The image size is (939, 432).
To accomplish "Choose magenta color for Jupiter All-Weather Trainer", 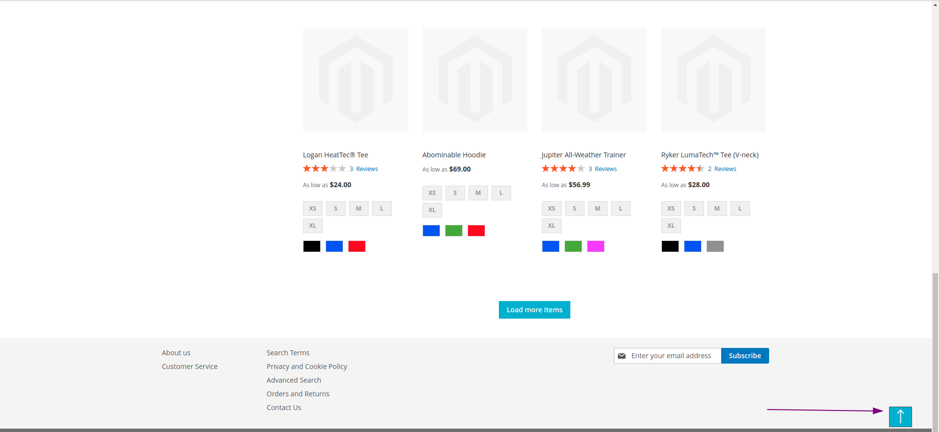I will pyautogui.click(x=596, y=246).
